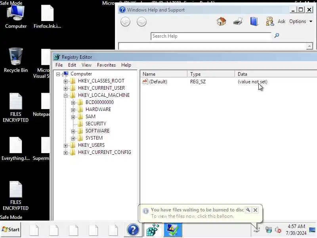Expand the SOFTWARE key
Screen dimensions: 317x238
(73, 131)
